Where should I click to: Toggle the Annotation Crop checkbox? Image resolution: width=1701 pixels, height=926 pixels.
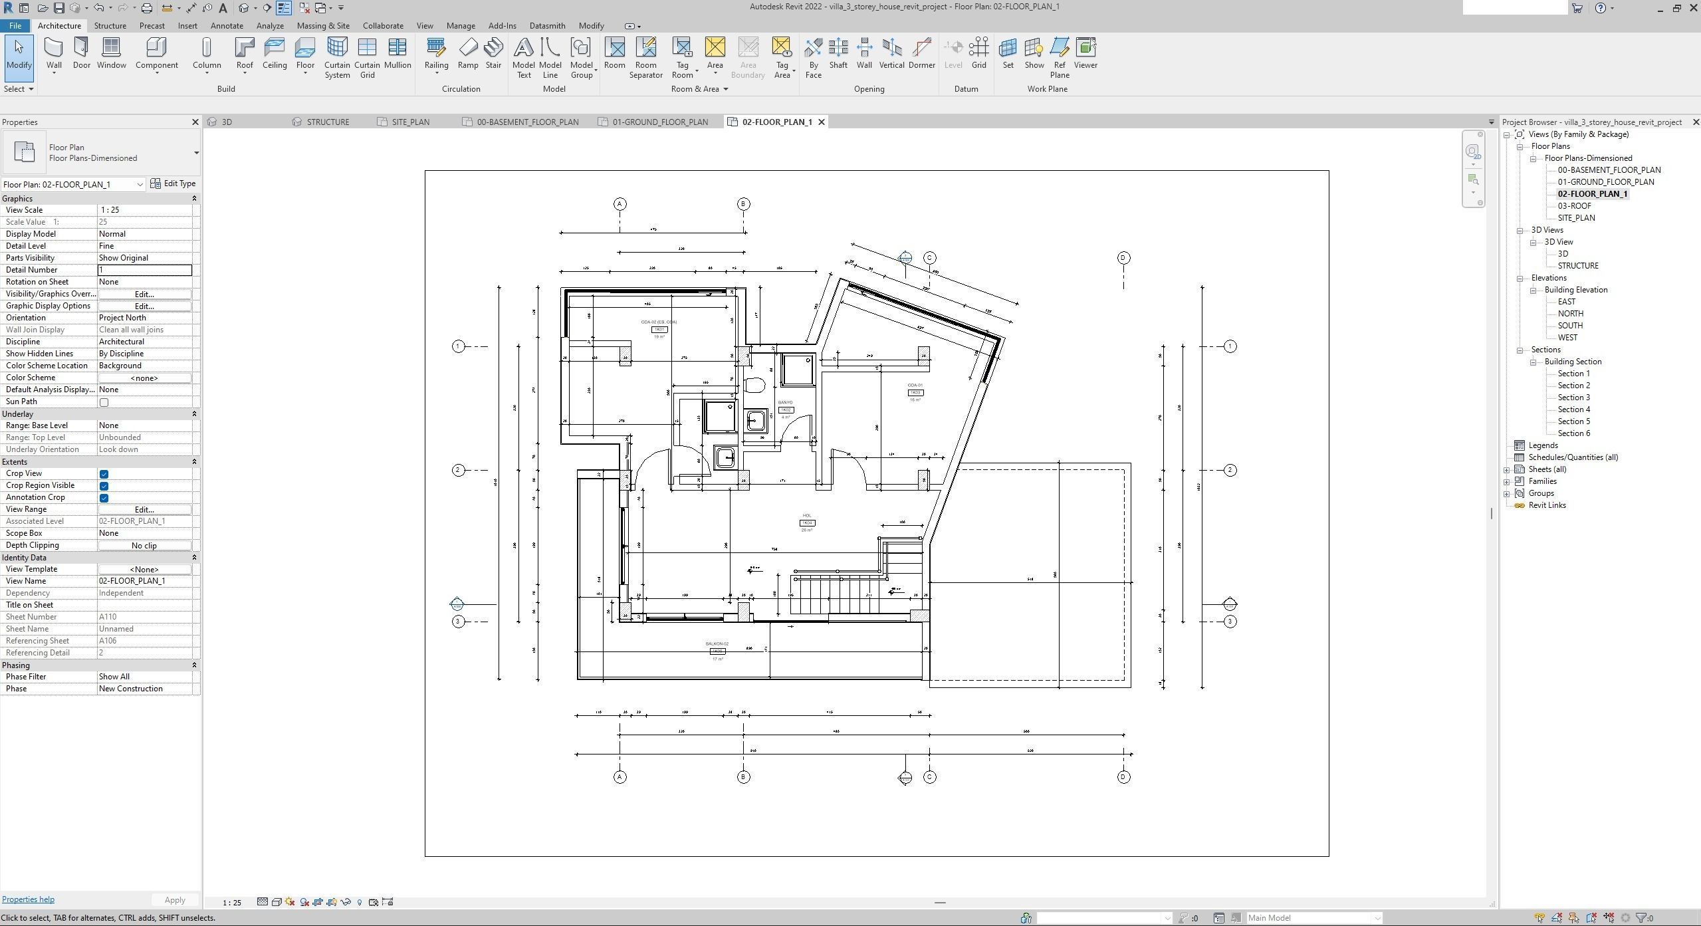point(104,498)
